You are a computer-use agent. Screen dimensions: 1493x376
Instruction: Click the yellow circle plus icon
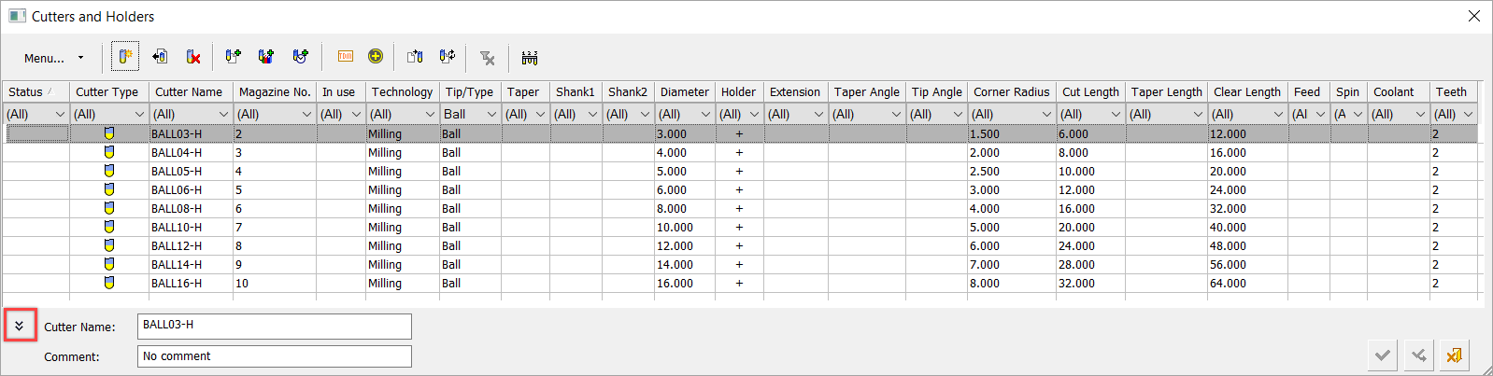(376, 57)
